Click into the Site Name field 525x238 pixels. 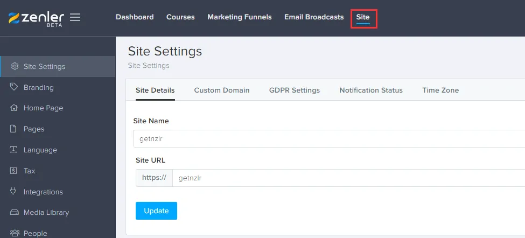(328, 139)
